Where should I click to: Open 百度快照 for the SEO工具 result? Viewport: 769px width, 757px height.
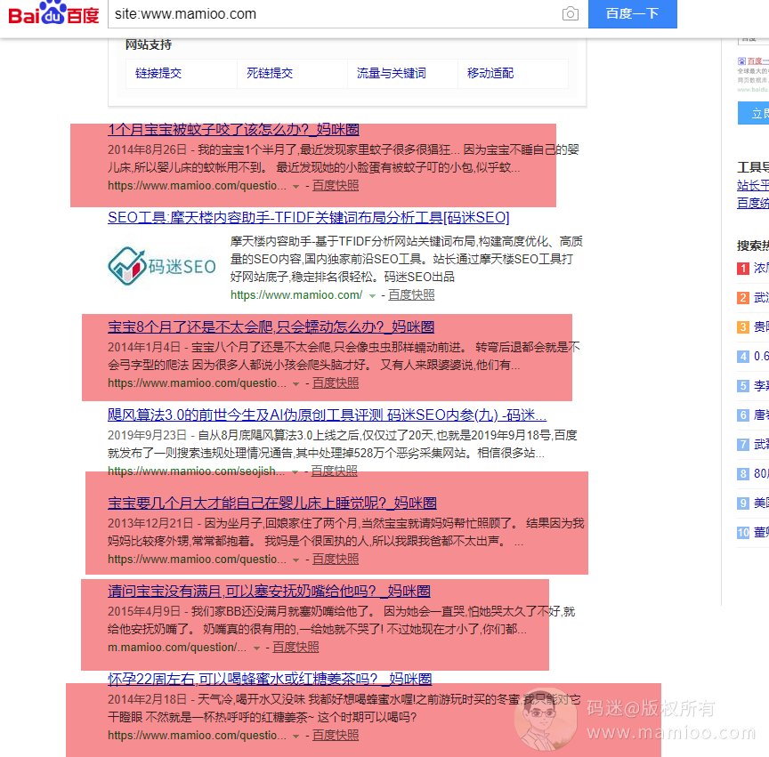(411, 295)
